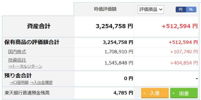The width and height of the screenshot is (201, 100).
Task: Open the →入出金履歴 link
Action: click(x=41, y=83)
